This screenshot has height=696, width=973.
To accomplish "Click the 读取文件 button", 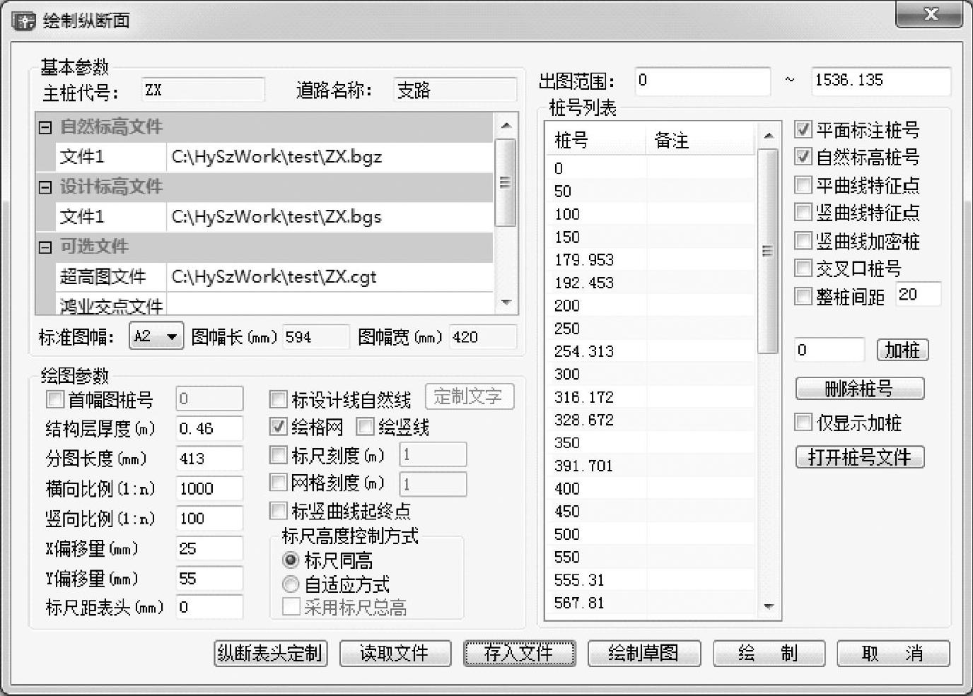I will [x=395, y=653].
